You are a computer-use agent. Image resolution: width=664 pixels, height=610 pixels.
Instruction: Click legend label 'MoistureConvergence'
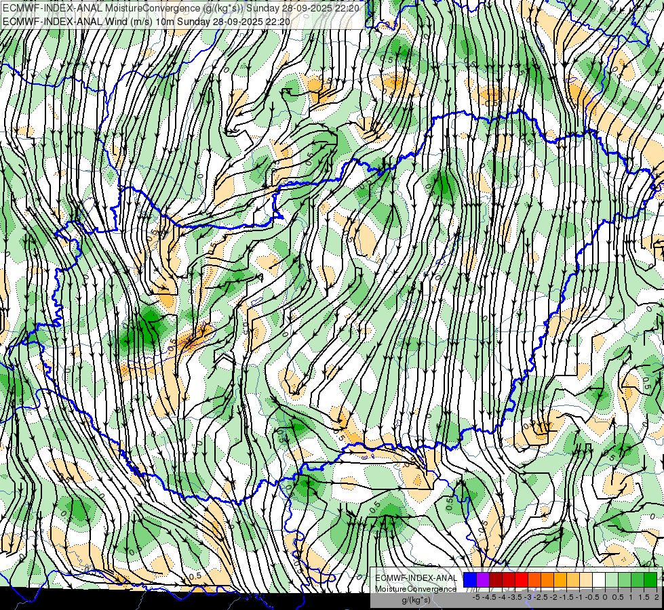(x=416, y=589)
